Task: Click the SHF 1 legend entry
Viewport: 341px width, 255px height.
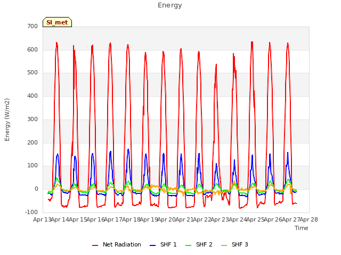Action: pyautogui.click(x=163, y=244)
